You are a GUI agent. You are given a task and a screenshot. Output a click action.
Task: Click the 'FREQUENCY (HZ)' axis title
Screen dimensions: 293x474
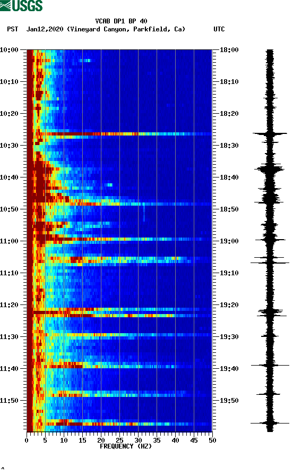point(126,446)
